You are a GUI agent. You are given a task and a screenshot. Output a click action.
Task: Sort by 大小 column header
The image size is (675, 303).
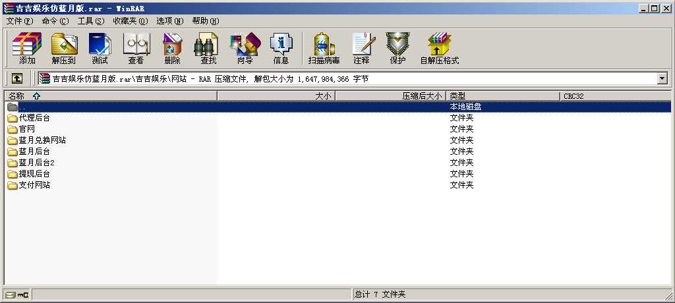coord(276,96)
